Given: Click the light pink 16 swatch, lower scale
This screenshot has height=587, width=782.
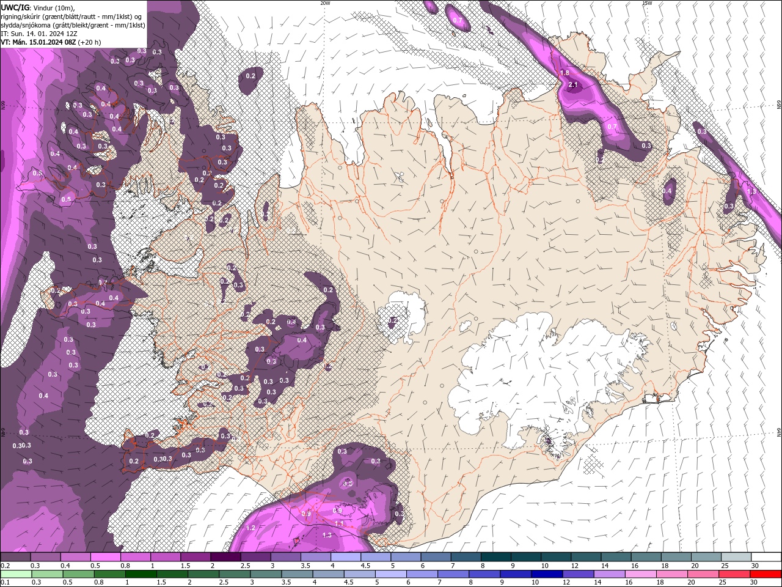Looking at the screenshot, I should coord(640,574).
